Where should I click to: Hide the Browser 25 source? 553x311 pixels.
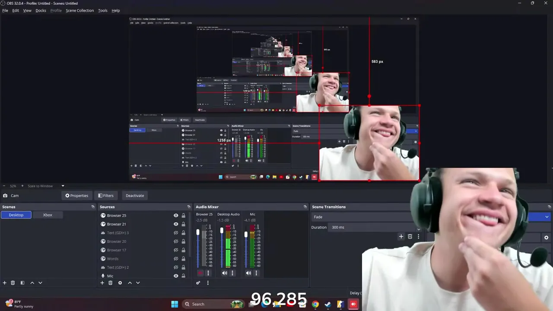176,216
